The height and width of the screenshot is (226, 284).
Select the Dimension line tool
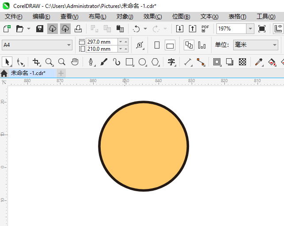[188, 62]
